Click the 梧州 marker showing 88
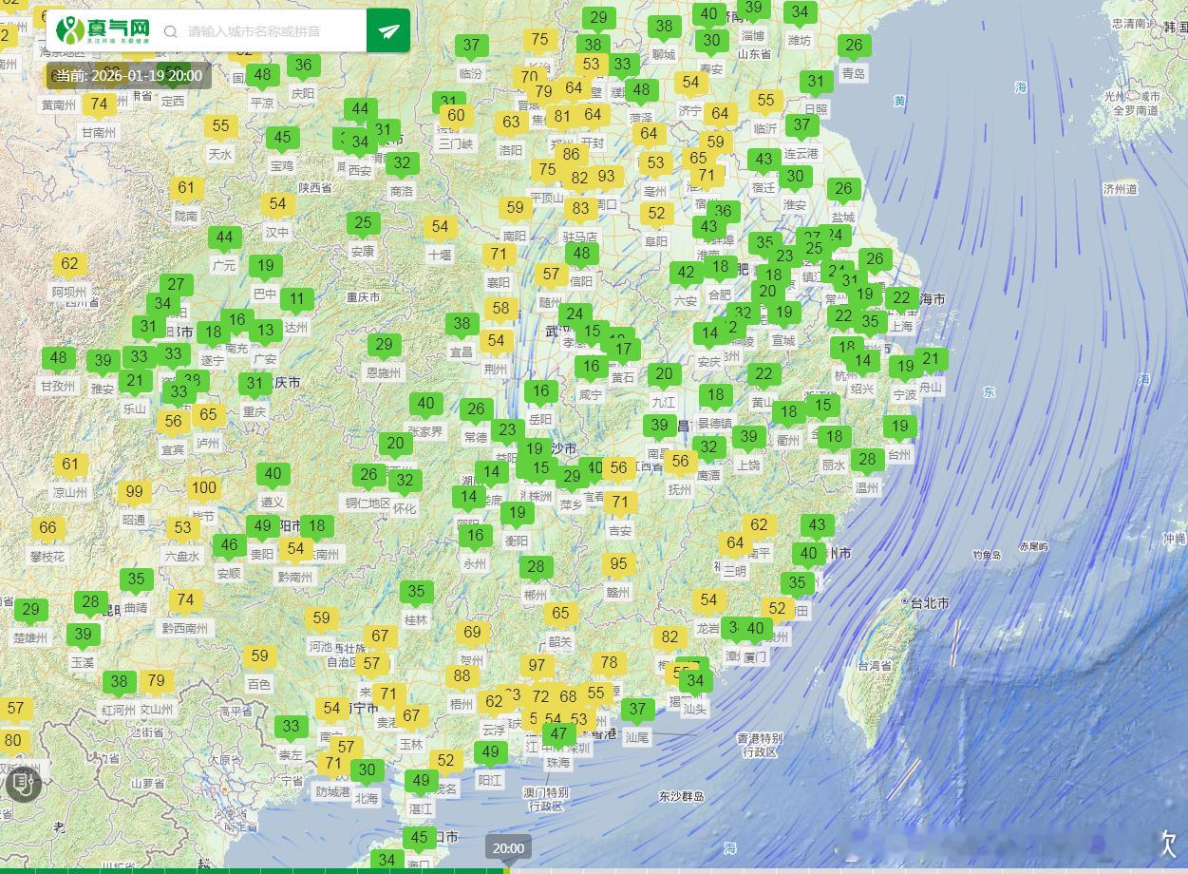 click(x=462, y=677)
